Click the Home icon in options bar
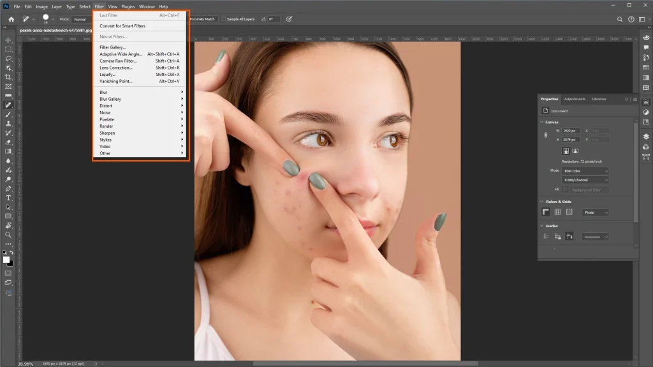This screenshot has width=653, height=367. [11, 19]
